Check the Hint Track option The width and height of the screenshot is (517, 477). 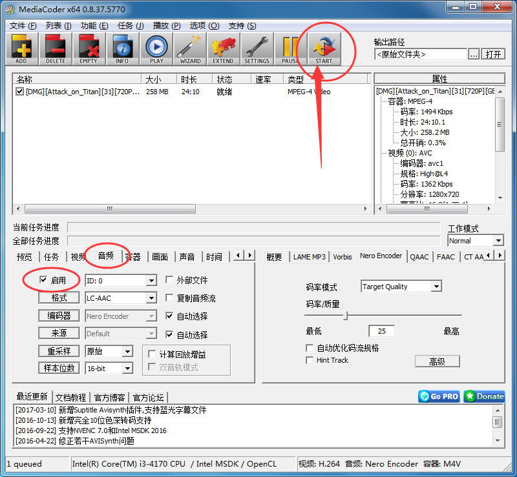(x=310, y=361)
